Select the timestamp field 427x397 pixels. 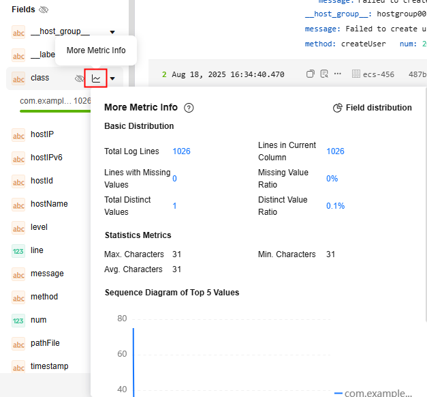51,366
